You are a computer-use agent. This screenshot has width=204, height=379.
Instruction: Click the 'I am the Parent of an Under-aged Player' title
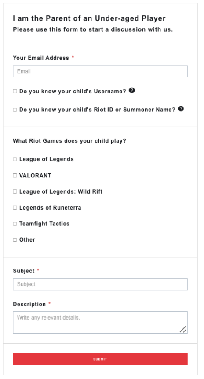[x=89, y=18]
